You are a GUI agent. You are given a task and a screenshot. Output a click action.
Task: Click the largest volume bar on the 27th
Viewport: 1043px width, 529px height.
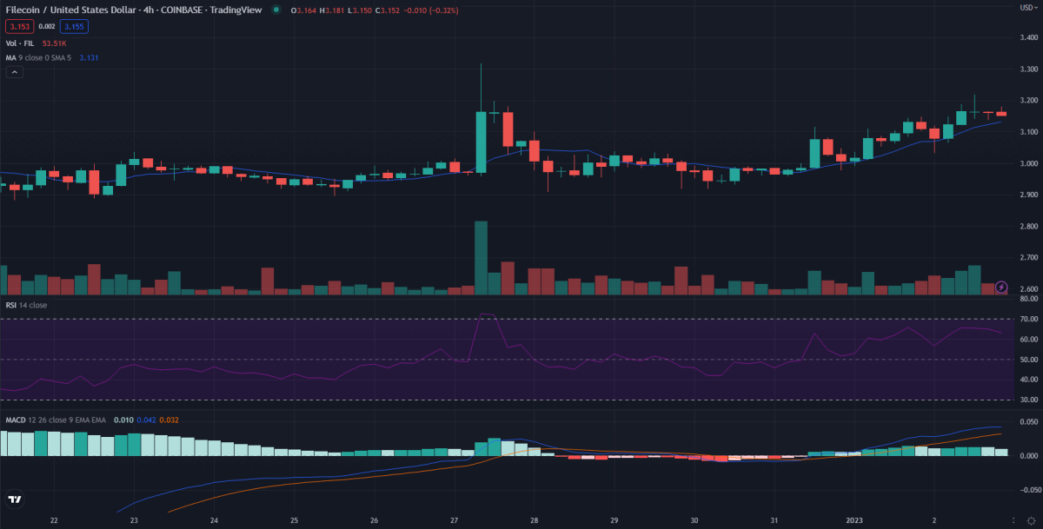point(481,258)
